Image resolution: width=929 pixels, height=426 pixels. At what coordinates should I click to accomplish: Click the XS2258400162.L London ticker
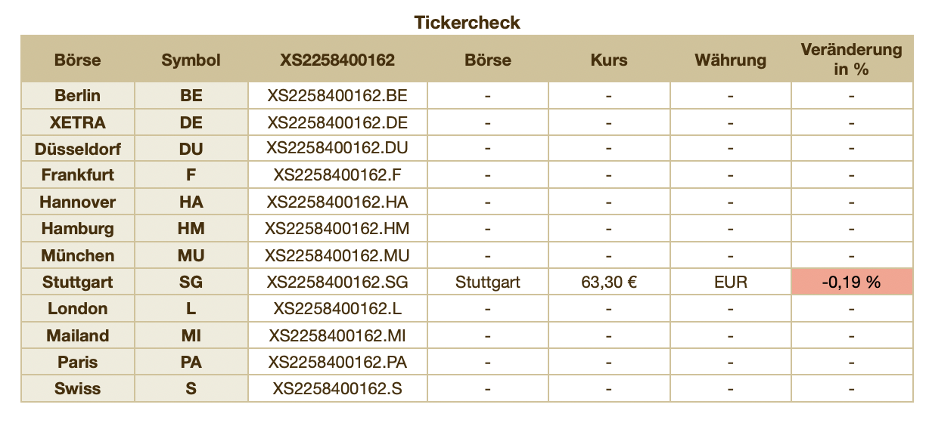point(337,309)
